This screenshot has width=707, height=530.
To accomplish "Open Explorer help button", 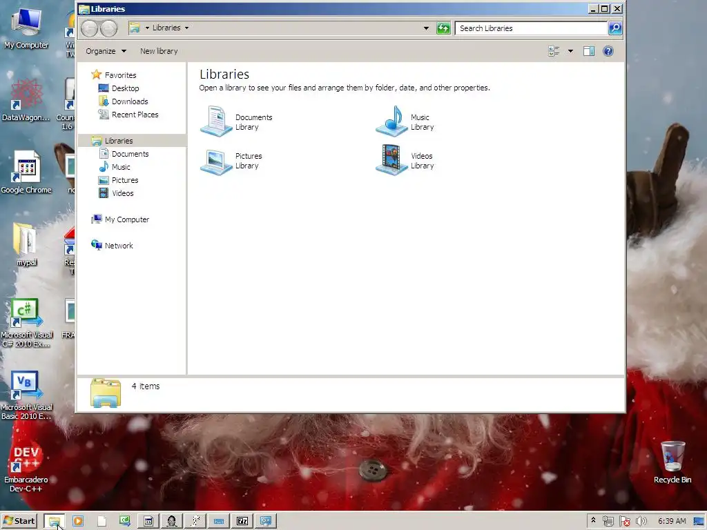I will tap(608, 51).
